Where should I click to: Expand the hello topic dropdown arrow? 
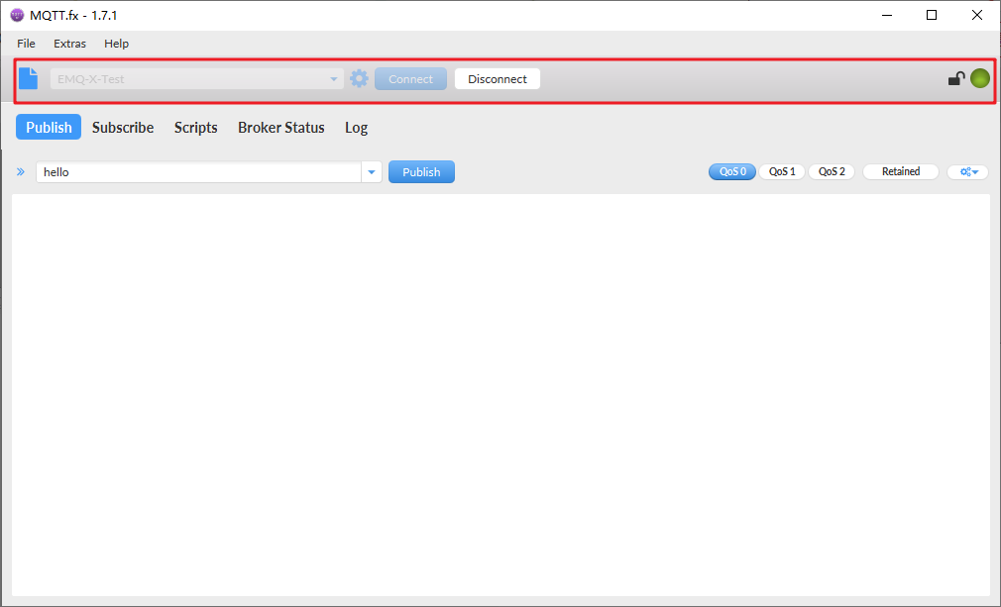coord(372,172)
